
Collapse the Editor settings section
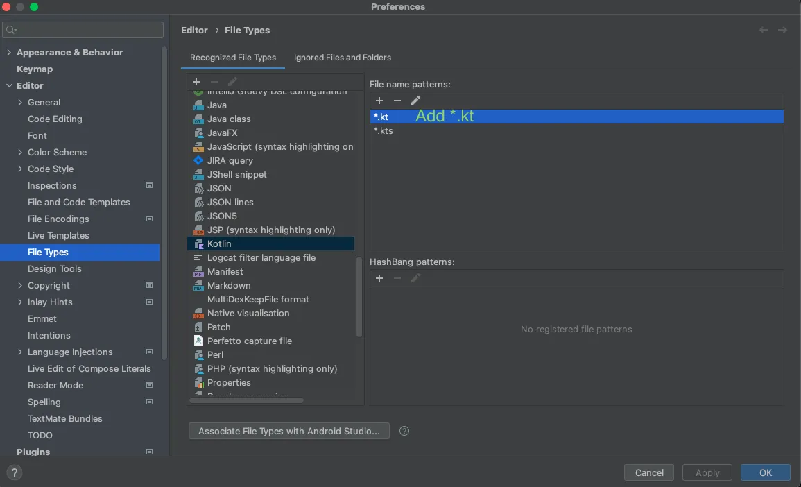click(x=9, y=86)
